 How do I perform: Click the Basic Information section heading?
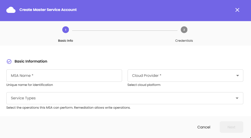[31, 61]
